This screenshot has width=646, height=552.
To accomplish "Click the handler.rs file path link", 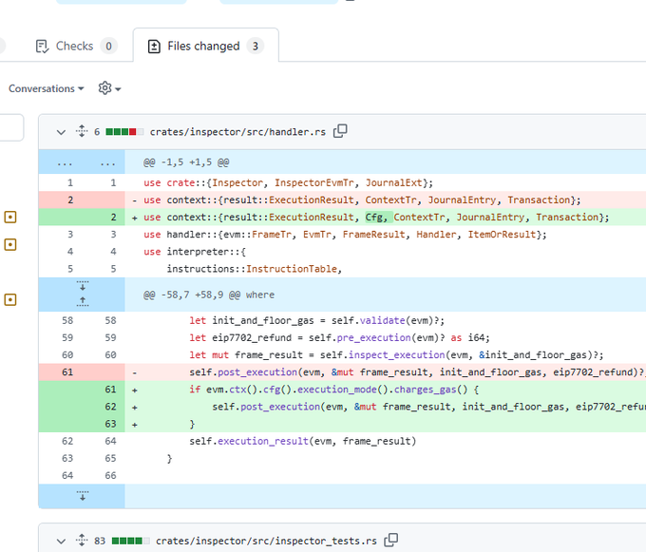I will click(237, 132).
